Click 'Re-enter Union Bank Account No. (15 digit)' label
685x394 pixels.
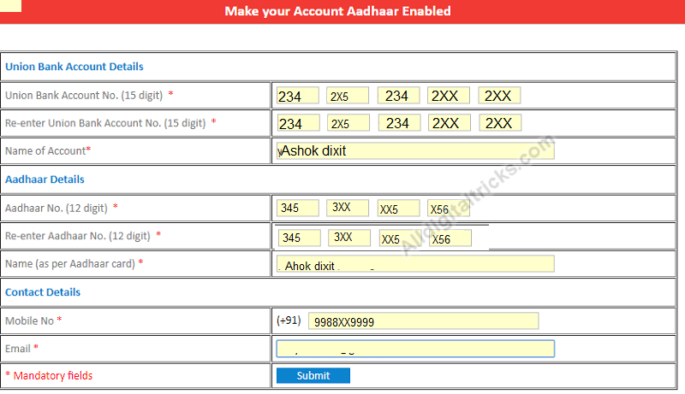pyautogui.click(x=105, y=123)
